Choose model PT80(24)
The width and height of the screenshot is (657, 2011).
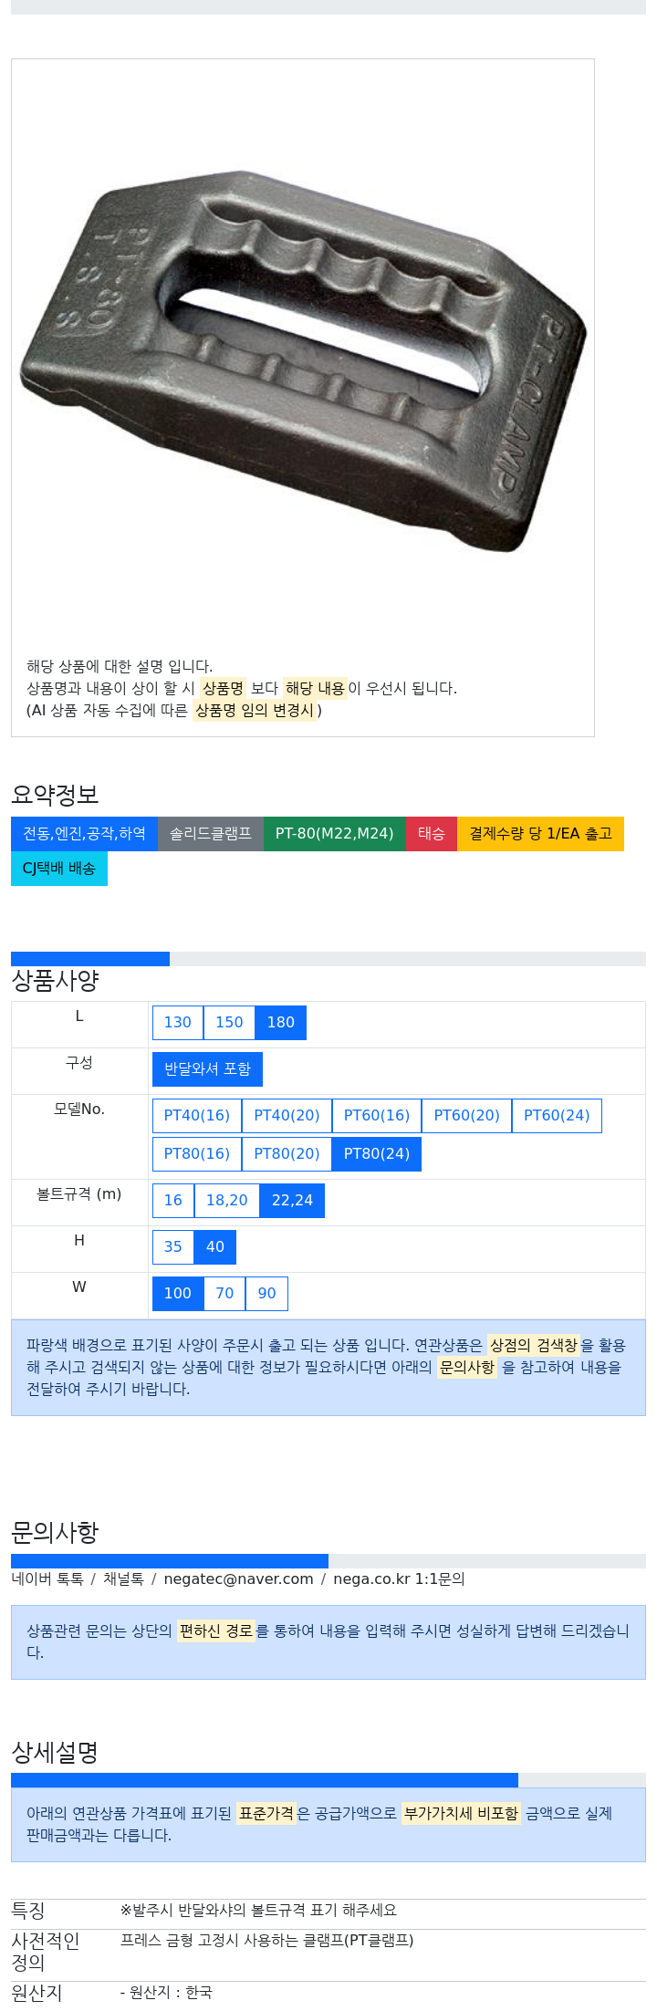(x=377, y=1153)
